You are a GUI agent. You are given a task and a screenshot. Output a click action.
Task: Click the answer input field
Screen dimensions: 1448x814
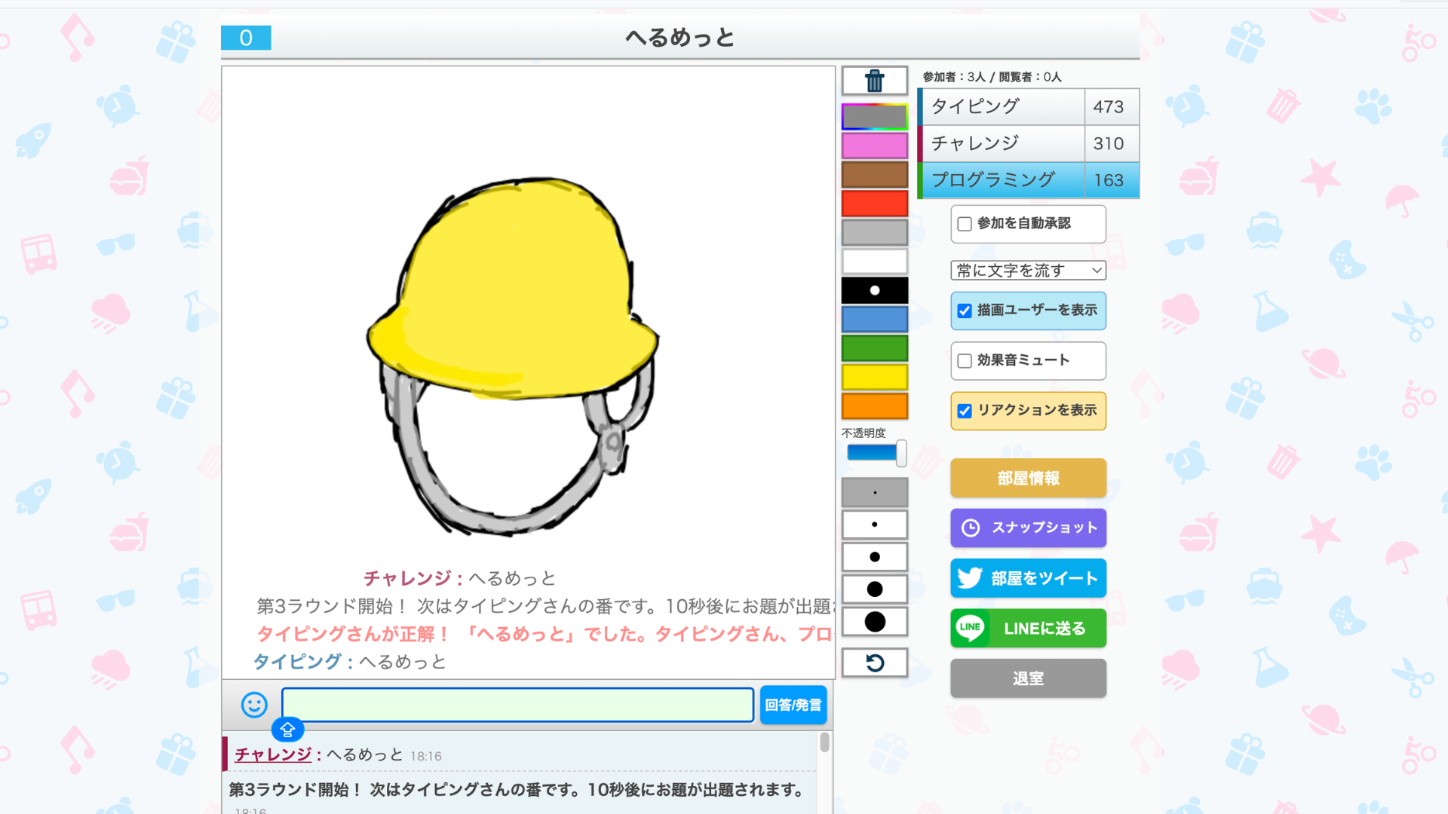coord(517,704)
